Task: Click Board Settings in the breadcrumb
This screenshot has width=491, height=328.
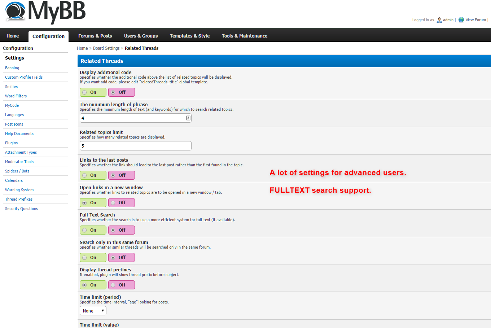Action: pyautogui.click(x=106, y=48)
